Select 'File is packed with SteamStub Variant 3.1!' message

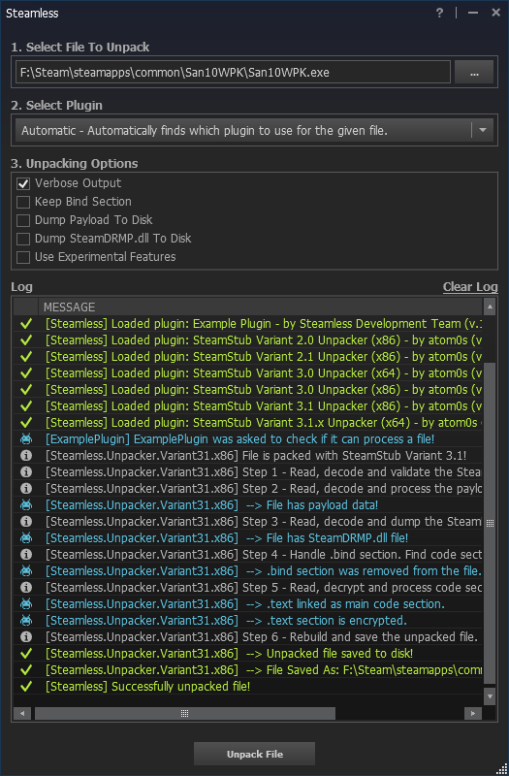click(x=256, y=455)
